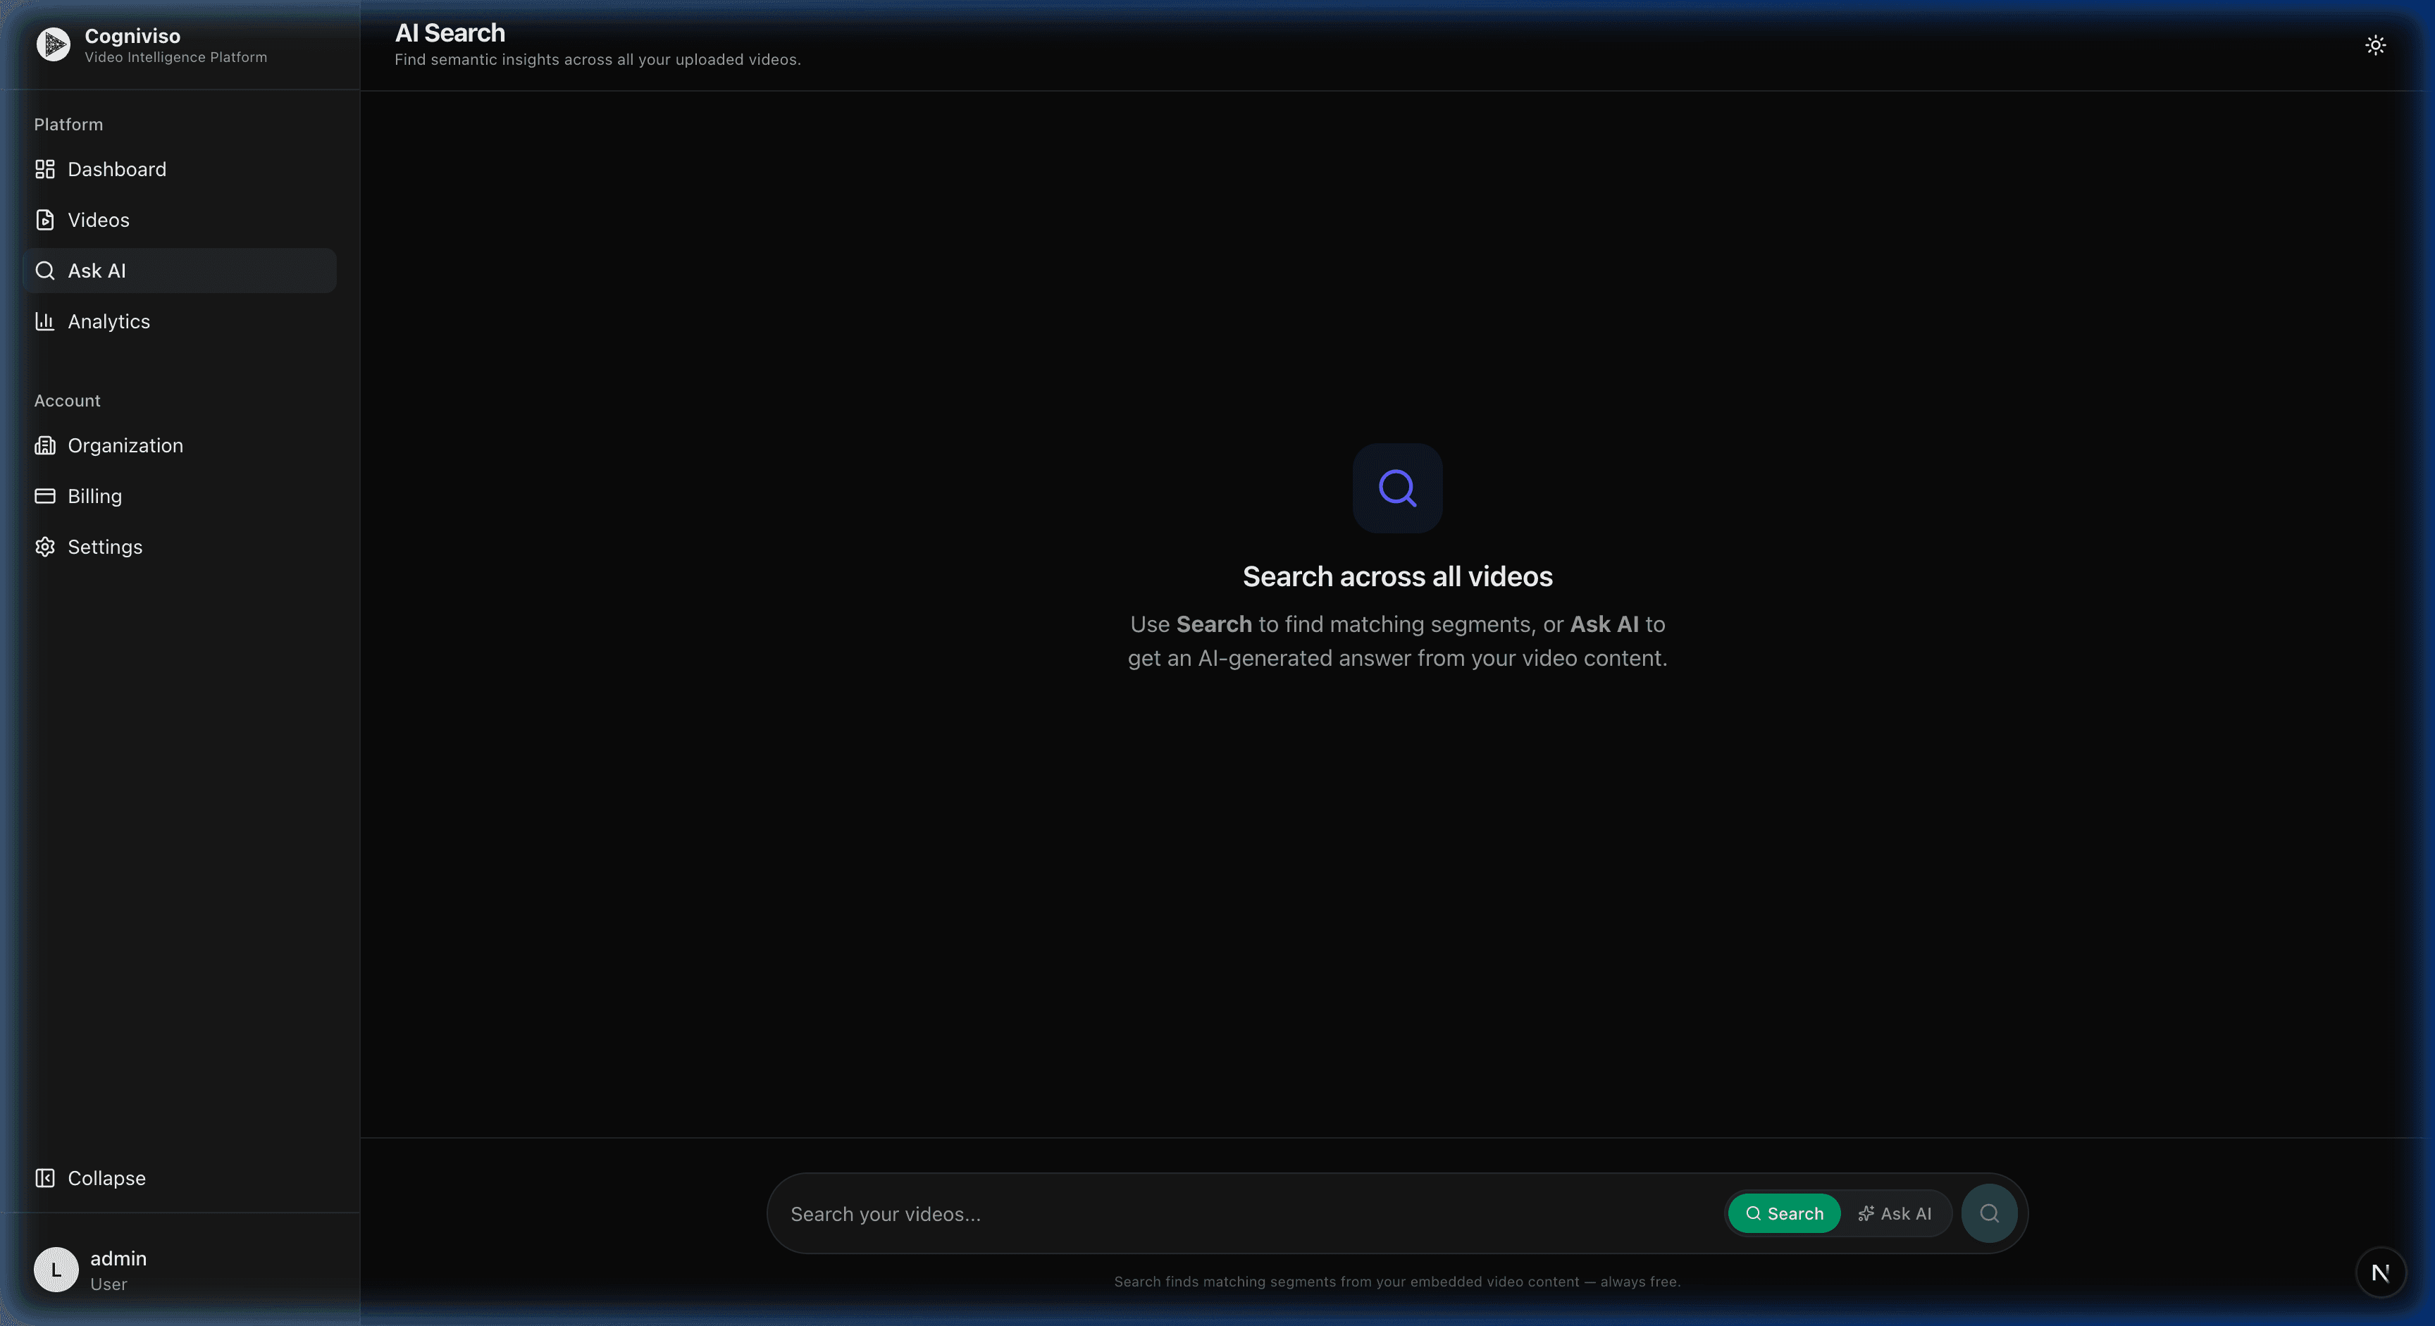Open the Billing credit card icon

click(44, 496)
